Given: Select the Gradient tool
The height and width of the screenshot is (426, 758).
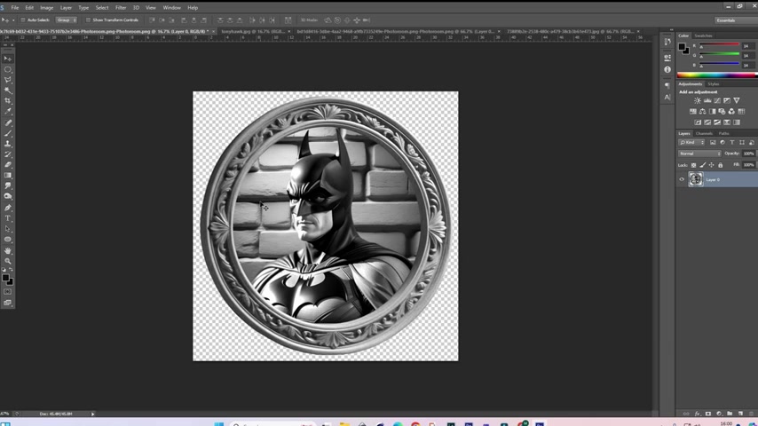Looking at the screenshot, I should (x=8, y=176).
